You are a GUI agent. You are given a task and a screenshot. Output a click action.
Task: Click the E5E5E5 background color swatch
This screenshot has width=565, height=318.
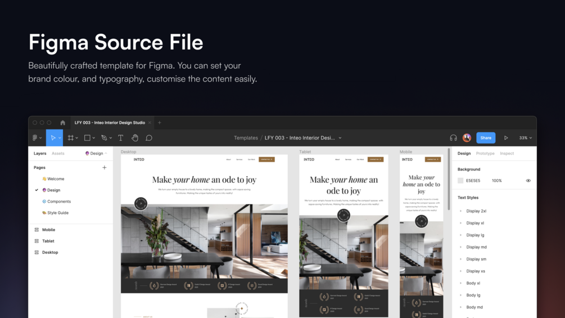click(x=460, y=181)
